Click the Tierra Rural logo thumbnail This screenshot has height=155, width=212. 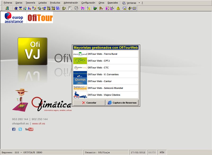80,54
